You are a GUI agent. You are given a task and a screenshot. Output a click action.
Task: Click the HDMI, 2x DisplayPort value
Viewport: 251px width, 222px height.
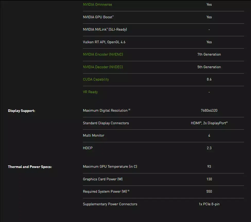pyautogui.click(x=209, y=123)
